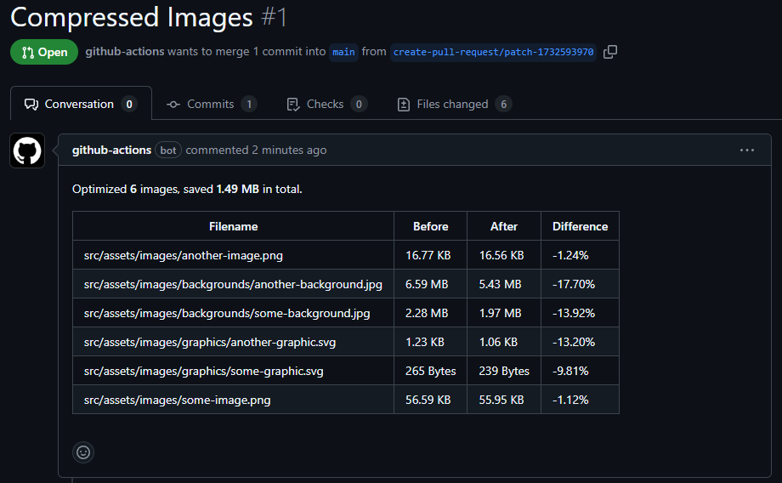Open the Files changed tab

(x=454, y=104)
